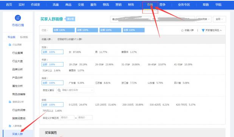The image size is (234, 137).
Task: Click the magnifier icon in province search
Action: (59, 90)
